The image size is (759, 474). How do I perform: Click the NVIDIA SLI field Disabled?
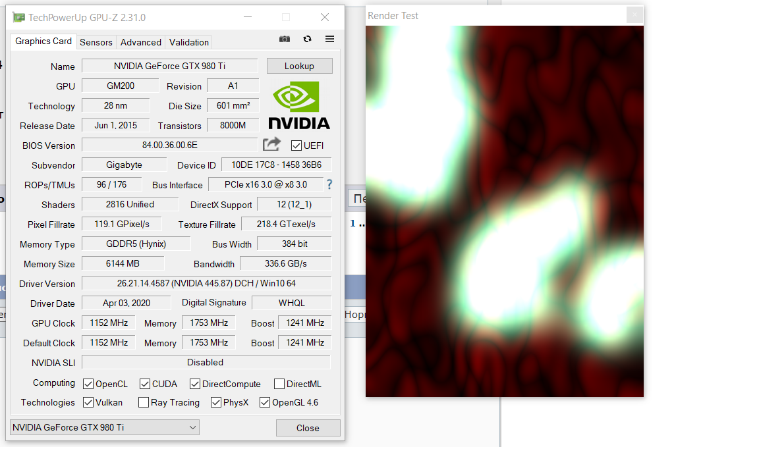tap(206, 362)
